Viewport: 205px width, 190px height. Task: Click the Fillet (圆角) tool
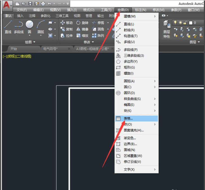(x=98, y=29)
